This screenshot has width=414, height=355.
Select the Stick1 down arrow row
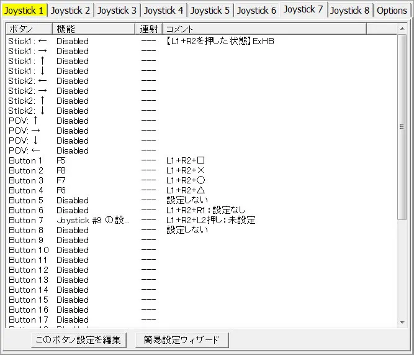201,71
